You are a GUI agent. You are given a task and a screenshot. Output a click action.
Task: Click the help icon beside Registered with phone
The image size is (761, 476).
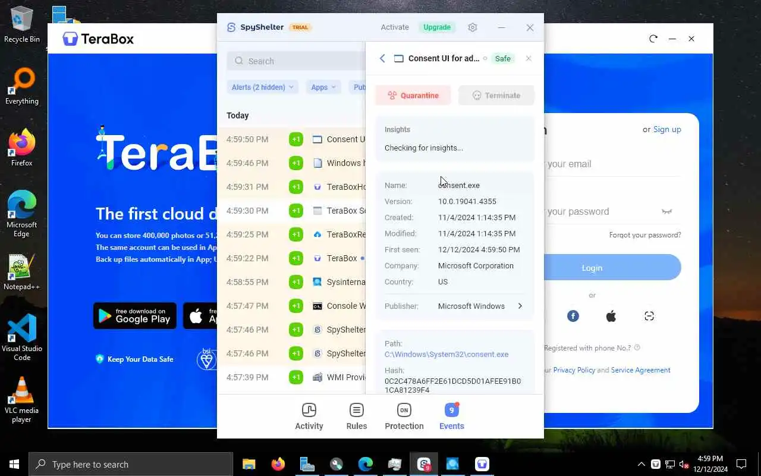[x=637, y=347]
